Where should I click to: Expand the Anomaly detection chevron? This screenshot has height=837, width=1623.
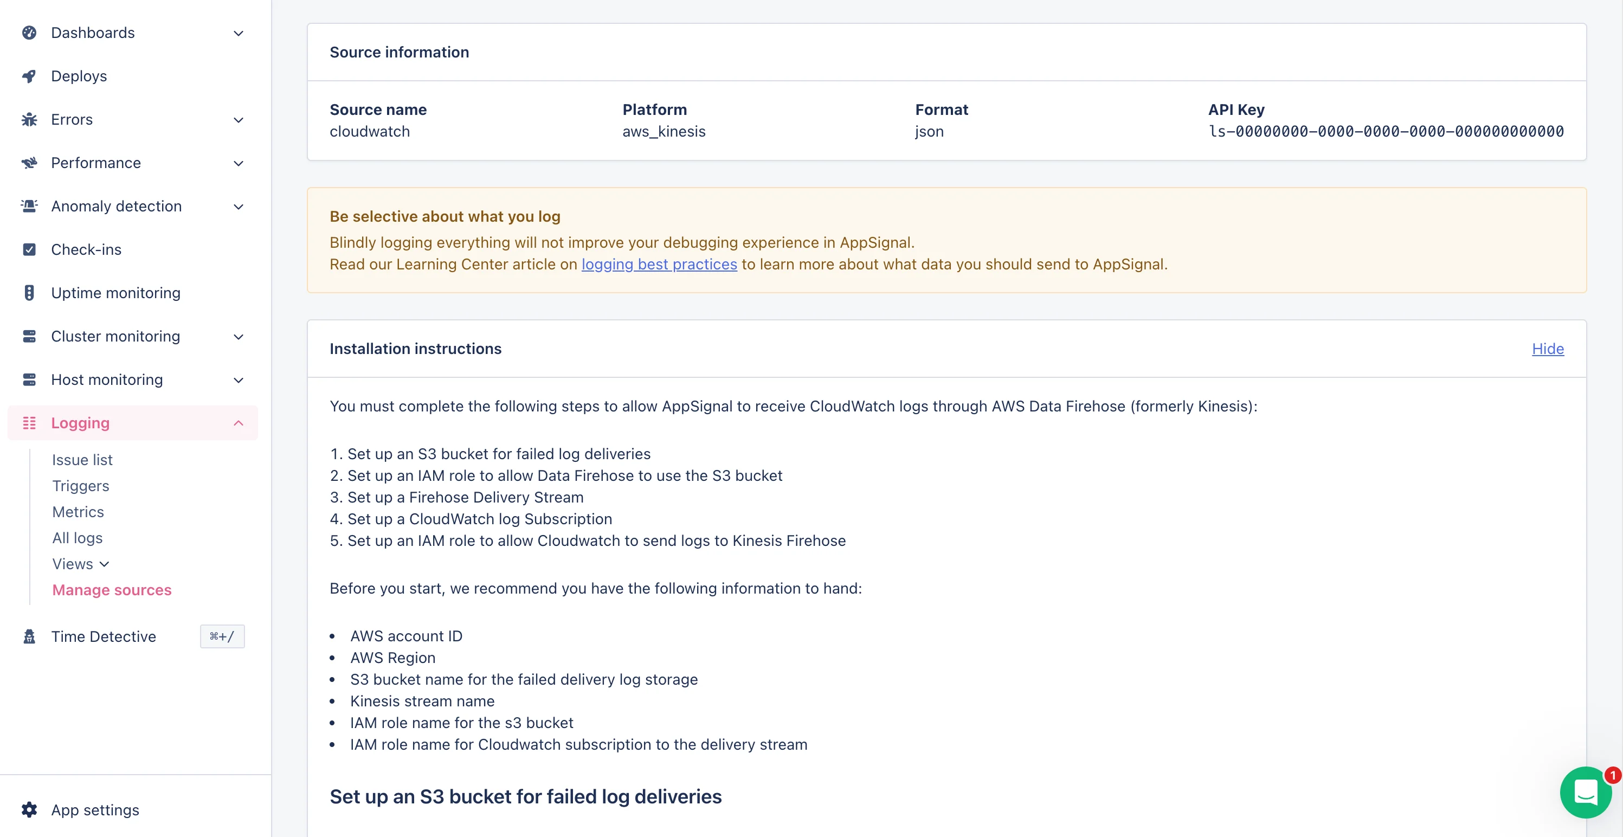click(x=238, y=207)
